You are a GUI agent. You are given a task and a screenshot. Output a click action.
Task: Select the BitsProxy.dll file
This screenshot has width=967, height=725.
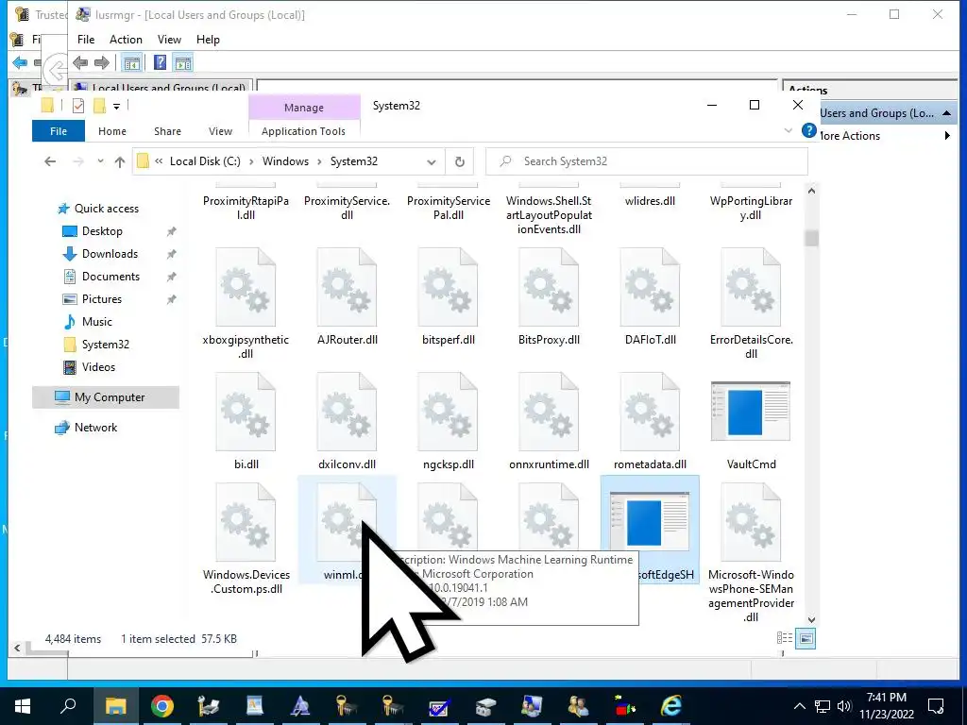coord(549,297)
